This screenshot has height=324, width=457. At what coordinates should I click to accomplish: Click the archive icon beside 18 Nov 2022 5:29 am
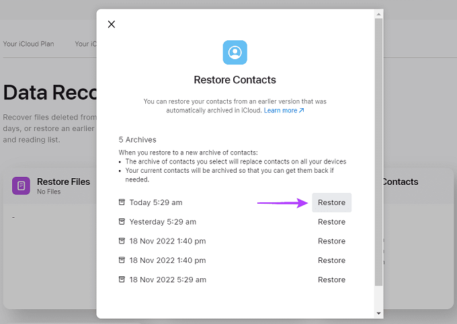(x=122, y=280)
